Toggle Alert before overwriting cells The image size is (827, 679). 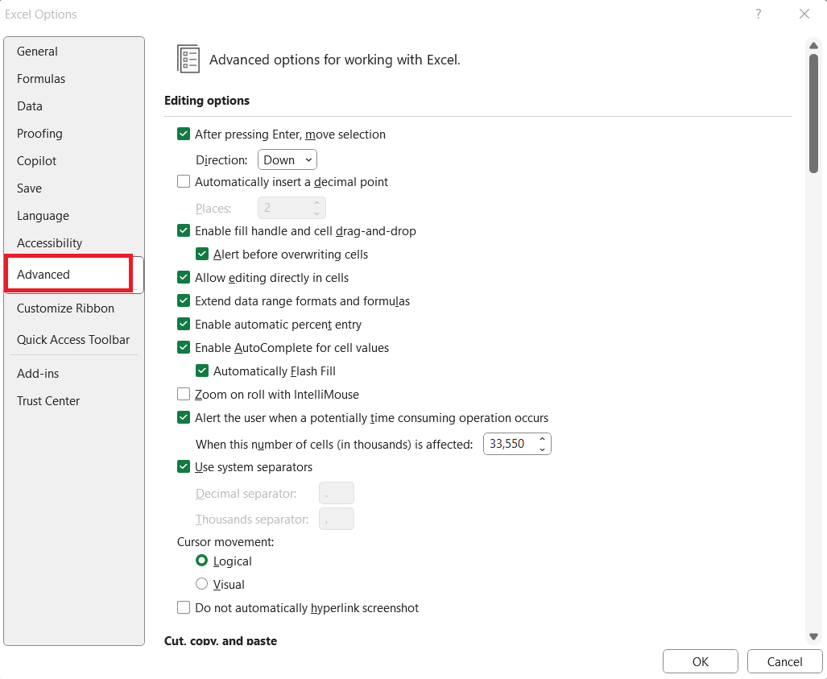click(202, 255)
